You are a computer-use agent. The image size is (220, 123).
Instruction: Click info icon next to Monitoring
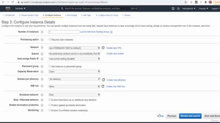(x=42, y=110)
